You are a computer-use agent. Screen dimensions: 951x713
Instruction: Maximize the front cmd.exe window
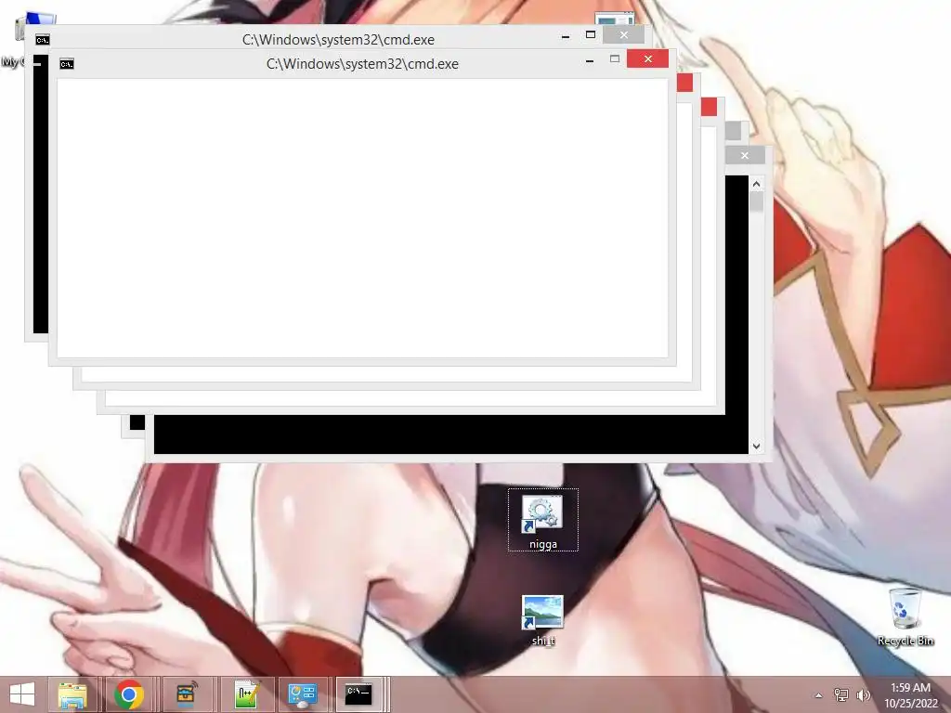(615, 58)
